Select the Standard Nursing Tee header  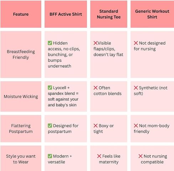click(x=109, y=14)
